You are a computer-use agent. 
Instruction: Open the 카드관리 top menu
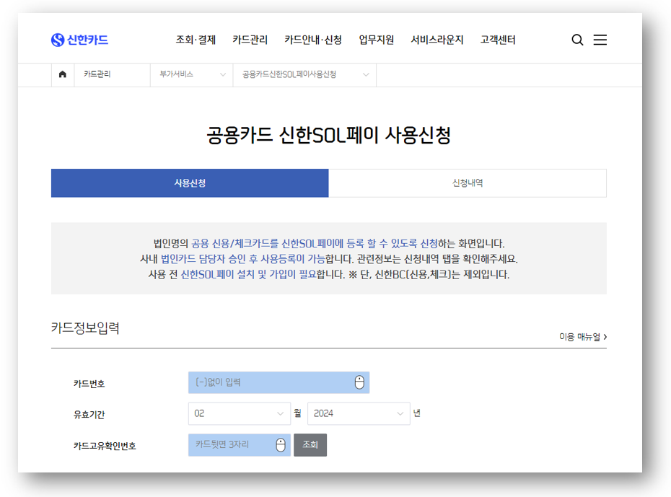click(250, 40)
